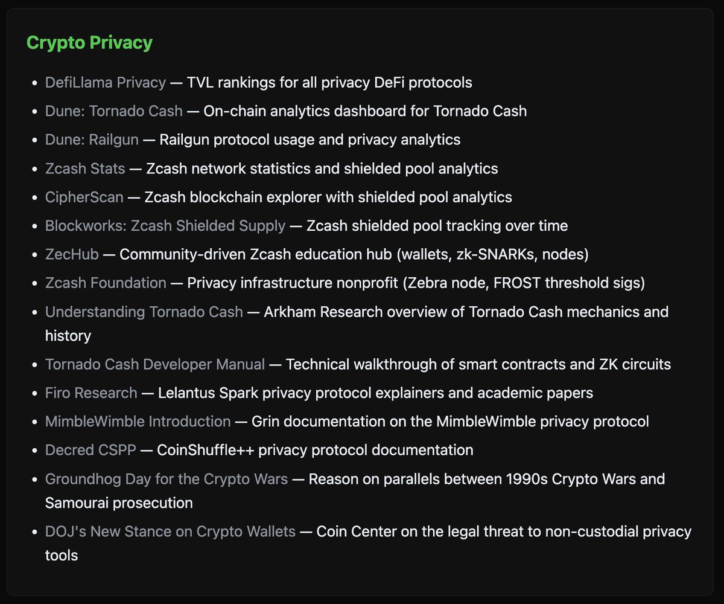Open the DefiLlama Privacy link
The width and height of the screenshot is (724, 604).
click(x=106, y=82)
